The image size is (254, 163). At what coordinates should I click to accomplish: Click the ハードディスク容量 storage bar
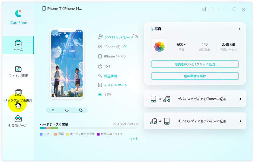coord(89,128)
